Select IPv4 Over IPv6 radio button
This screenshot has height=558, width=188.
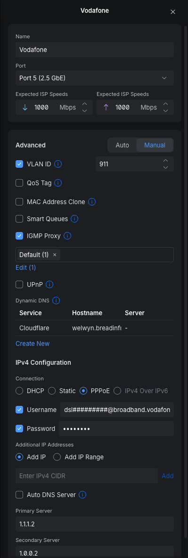point(117,391)
